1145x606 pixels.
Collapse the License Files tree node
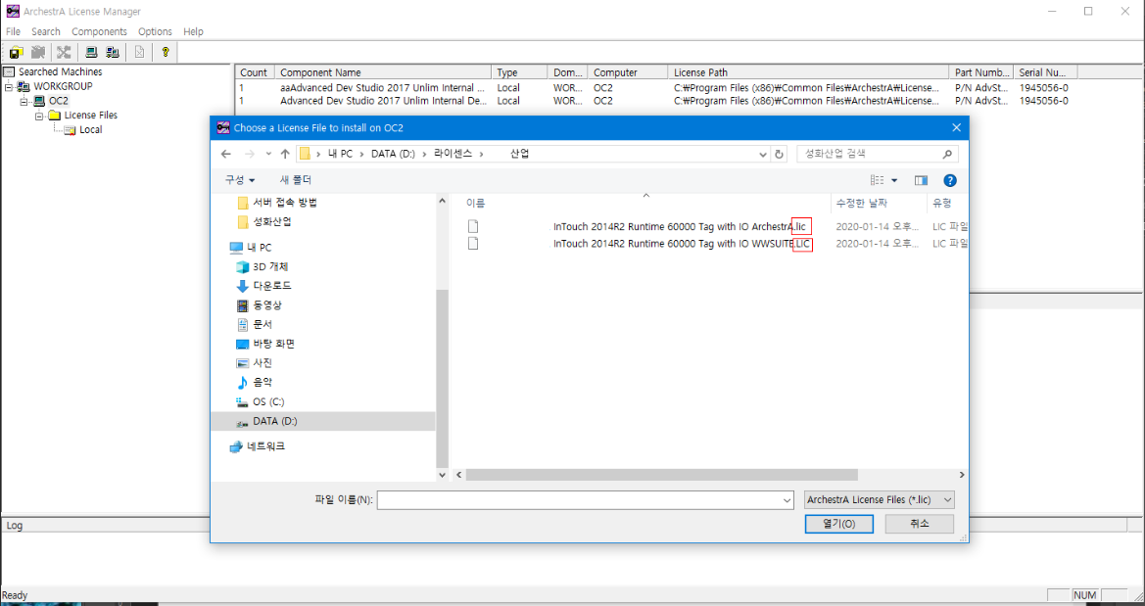pos(38,116)
